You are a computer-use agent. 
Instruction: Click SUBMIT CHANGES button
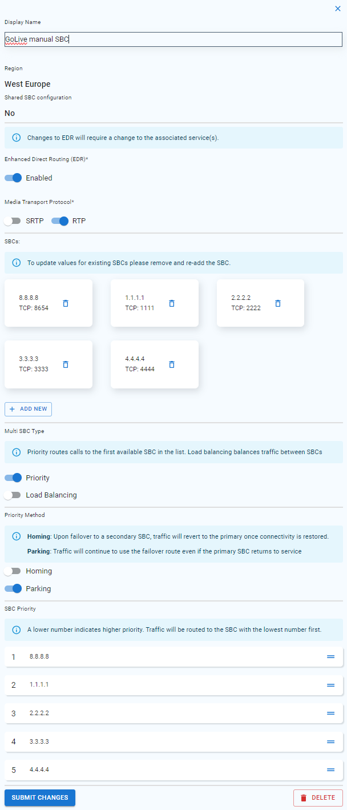pyautogui.click(x=40, y=797)
